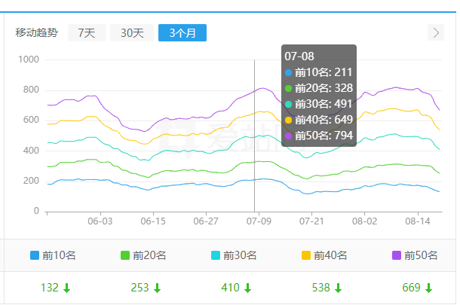The height and width of the screenshot is (305, 460).
Task: Click the 253 value under 前20名
Action: tap(140, 288)
